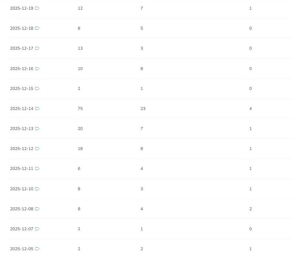This screenshot has width=293, height=258.
Task: Tap the tag icon beside 2025-12-13
Action: 37,129
